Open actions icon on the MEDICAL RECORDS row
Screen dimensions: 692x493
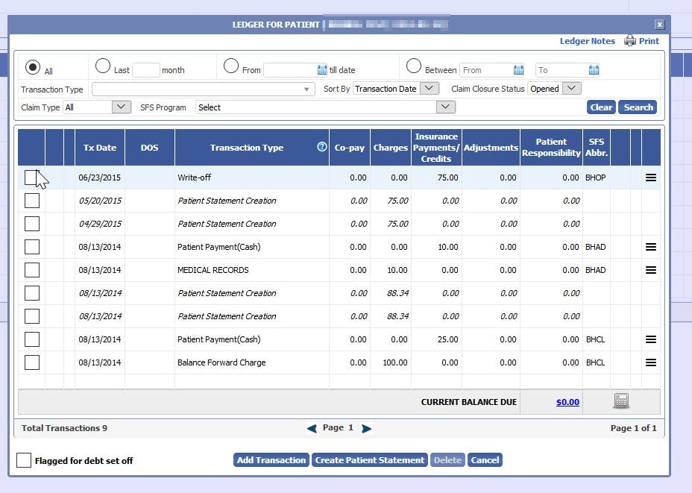tap(650, 270)
